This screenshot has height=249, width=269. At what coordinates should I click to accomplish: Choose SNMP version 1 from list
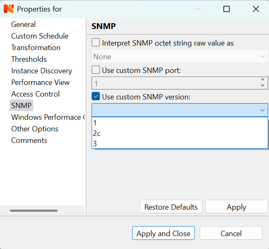point(179,123)
